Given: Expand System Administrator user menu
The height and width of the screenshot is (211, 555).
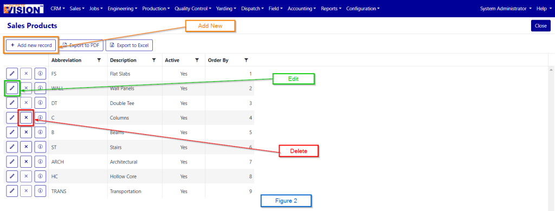Looking at the screenshot, I should 506,9.
